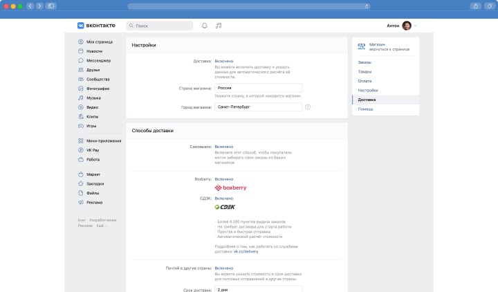Switch to Оплата in the shop menu
This screenshot has width=498, height=292.
click(365, 81)
